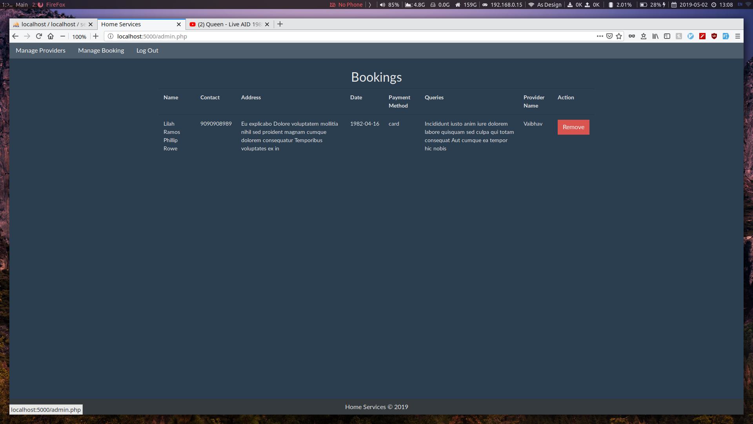This screenshot has width=753, height=424.
Task: Click the red Remove booking button
Action: point(573,127)
